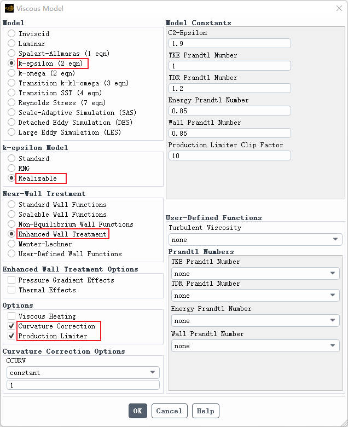This screenshot has height=427, width=348.
Task: Enable Pressure Gradient Effects checkbox
Action: (x=11, y=280)
